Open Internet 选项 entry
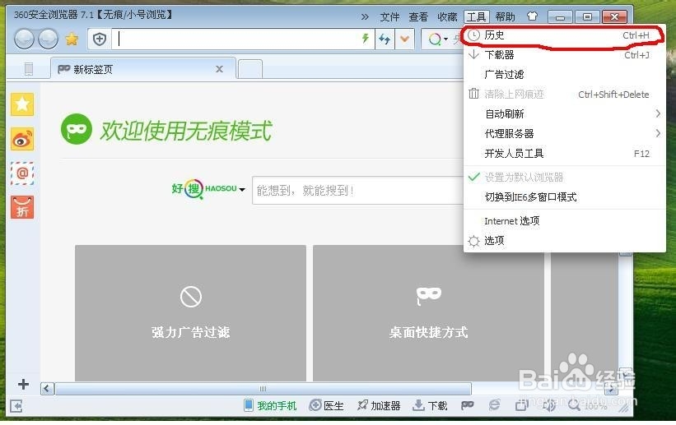This screenshot has height=425, width=676. (564, 221)
